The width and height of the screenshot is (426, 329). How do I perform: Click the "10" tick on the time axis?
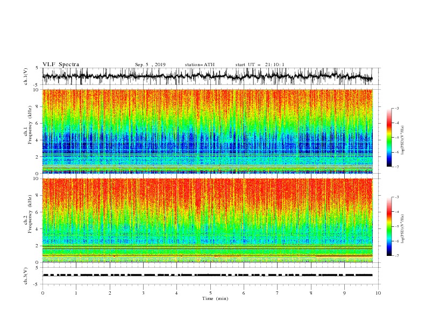pos(378,293)
